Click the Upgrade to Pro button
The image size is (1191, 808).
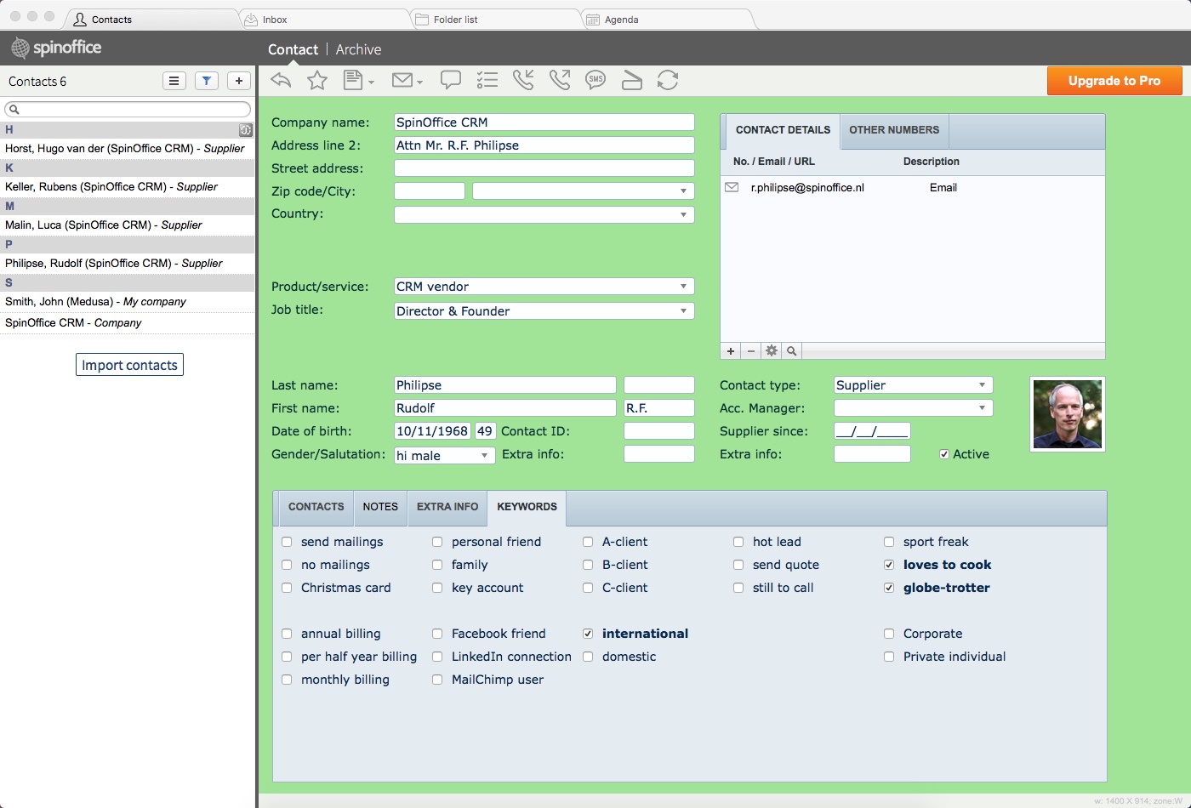point(1114,81)
